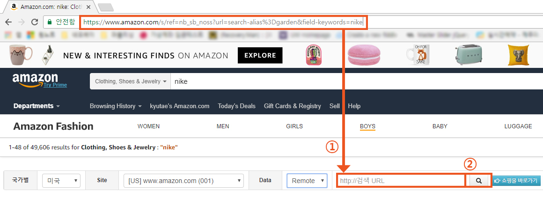Open Today's Deals menu item

tap(236, 106)
